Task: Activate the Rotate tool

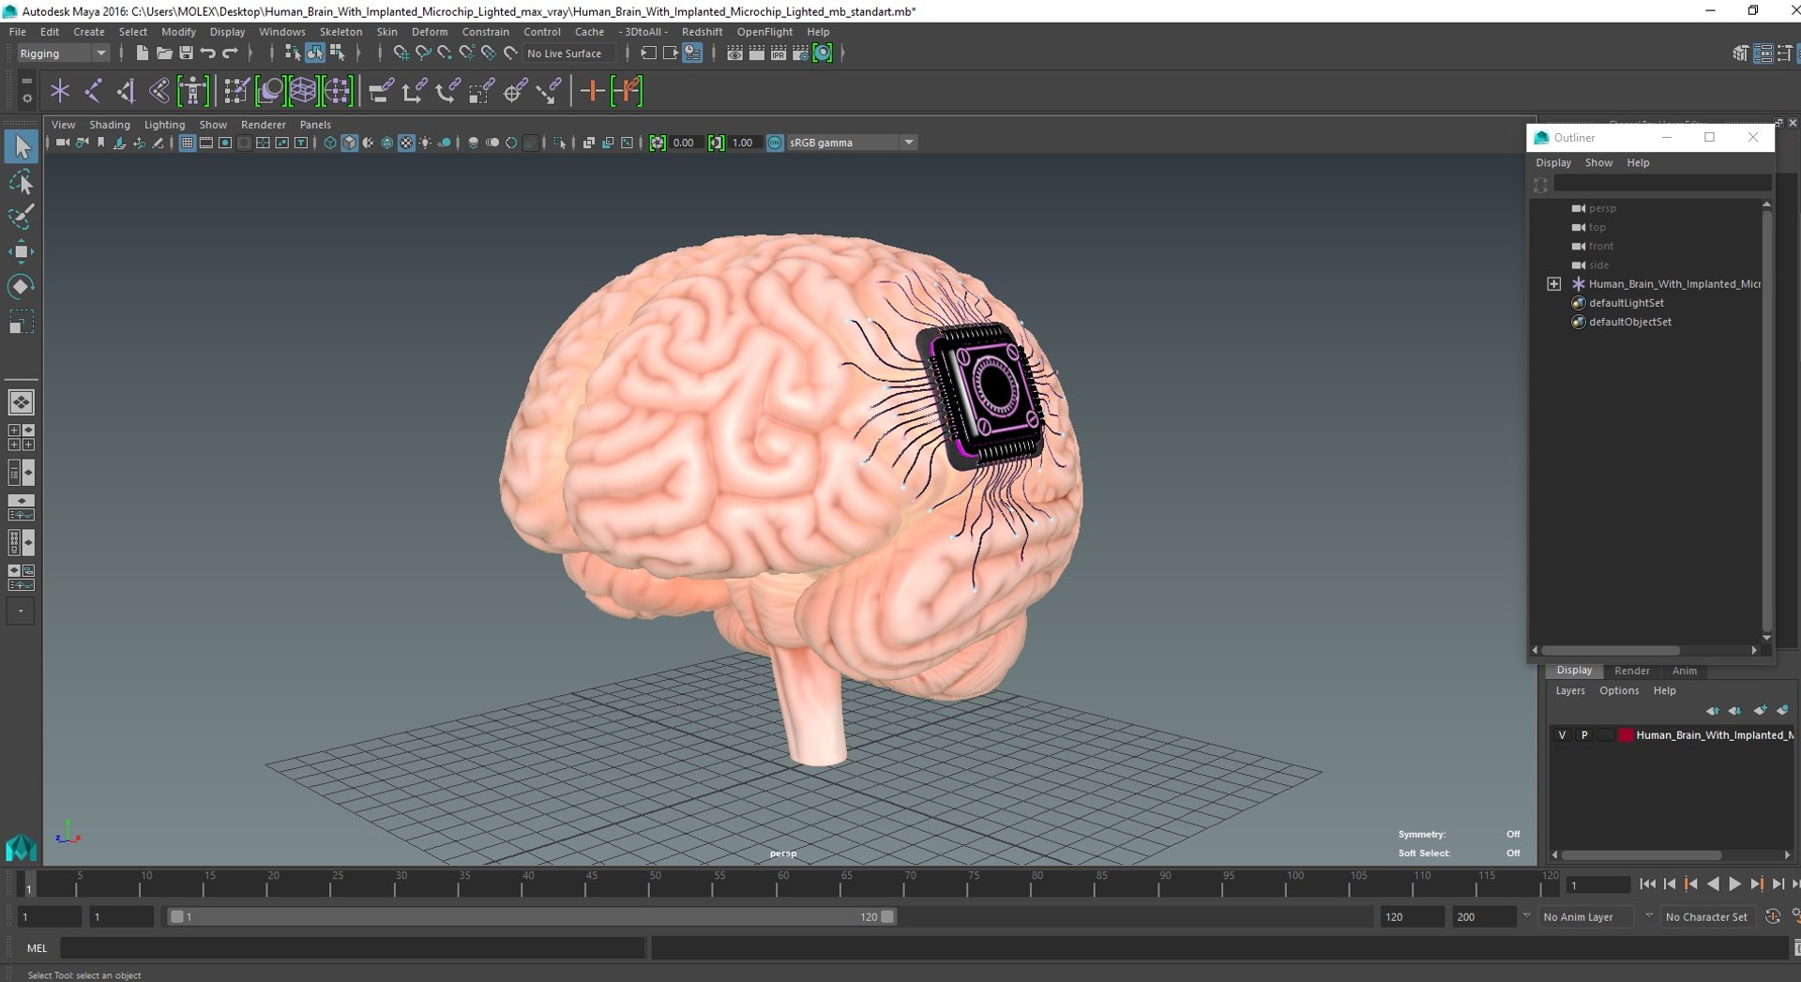Action: coord(21,286)
